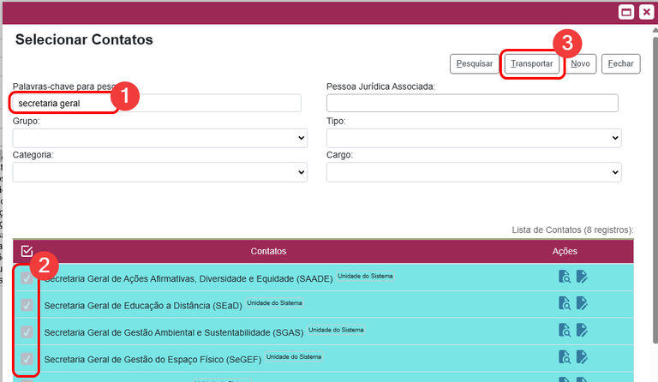Open the Categoria dropdown

tap(160, 172)
